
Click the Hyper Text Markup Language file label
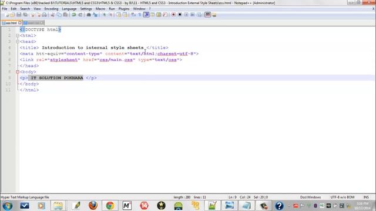coord(25,197)
